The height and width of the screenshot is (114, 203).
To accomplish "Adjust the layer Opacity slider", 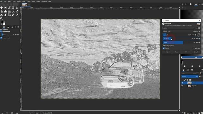I will [x=190, y=77].
